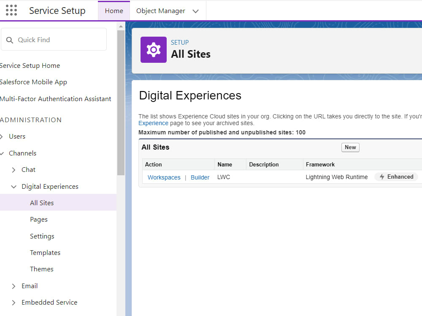Switch to the Home tab
Viewport: 422px width, 316px height.
[114, 11]
